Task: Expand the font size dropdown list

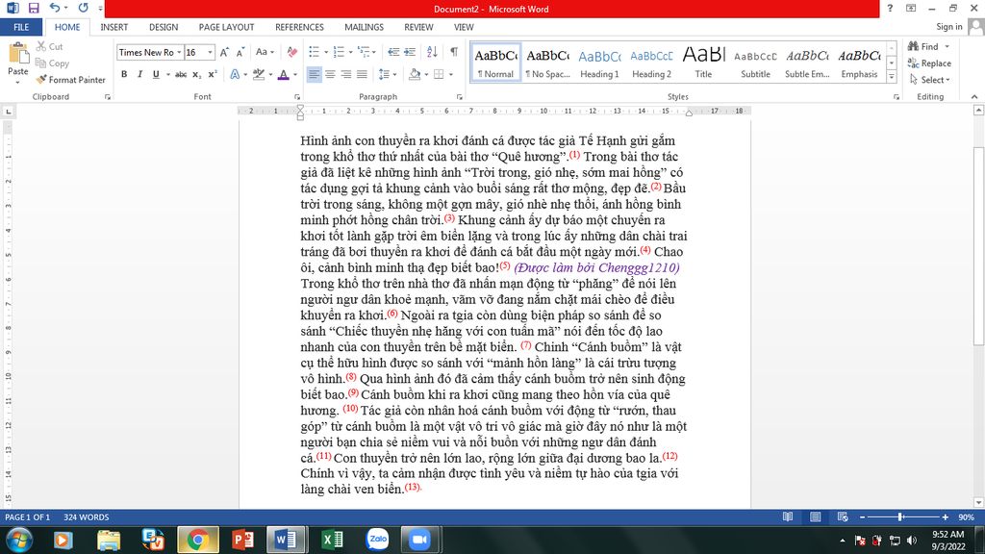Action: click(x=210, y=52)
